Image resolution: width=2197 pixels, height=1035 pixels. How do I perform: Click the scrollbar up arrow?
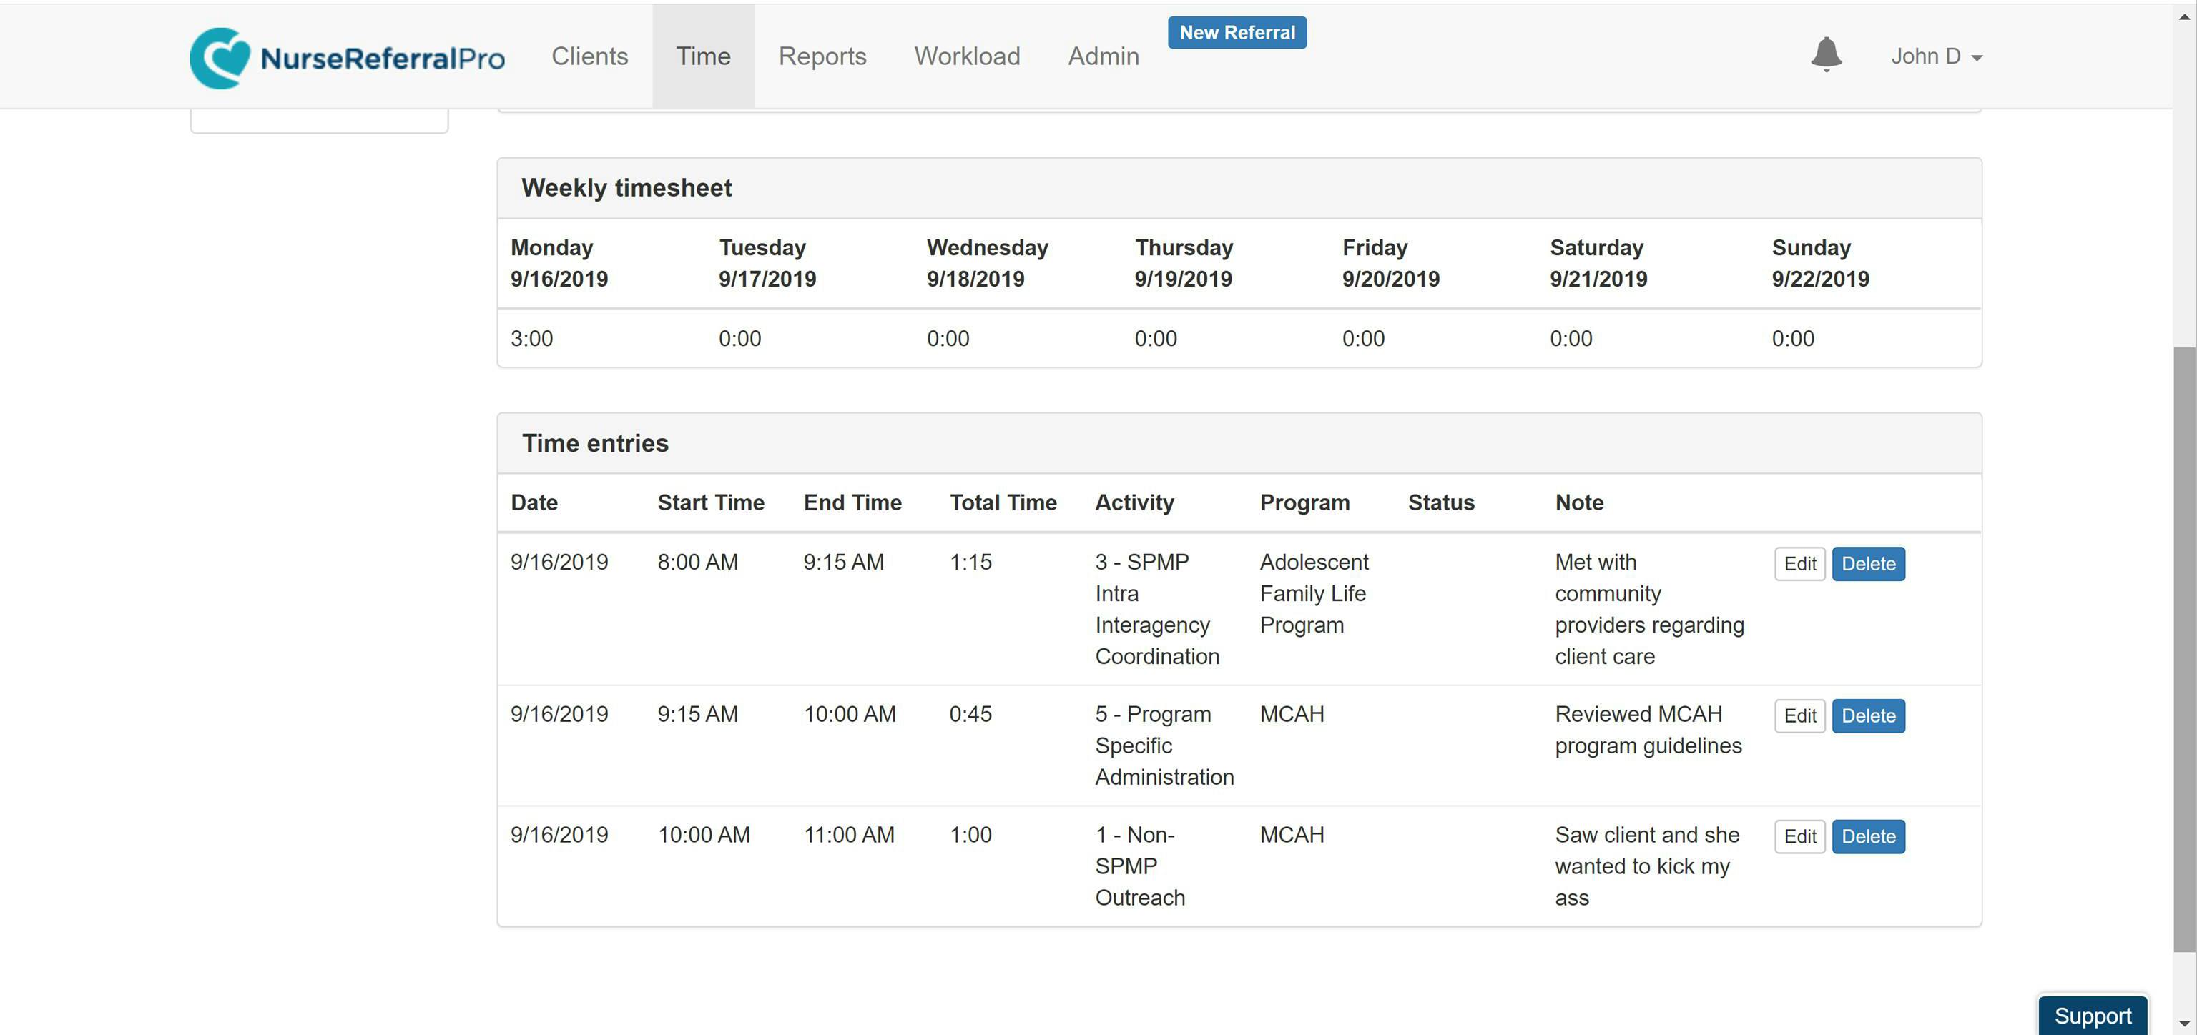pyautogui.click(x=2183, y=16)
